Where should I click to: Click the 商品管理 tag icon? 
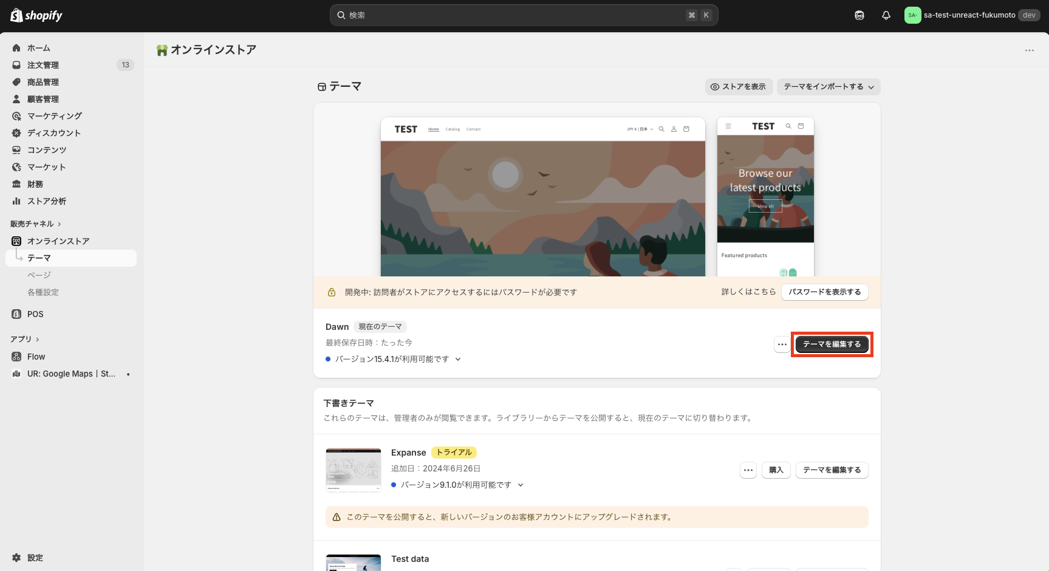tap(16, 82)
